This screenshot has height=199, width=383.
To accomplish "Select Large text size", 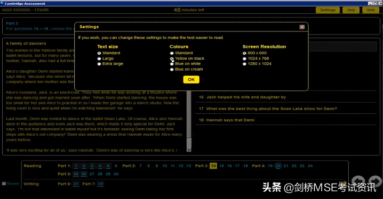I will pos(99,59).
